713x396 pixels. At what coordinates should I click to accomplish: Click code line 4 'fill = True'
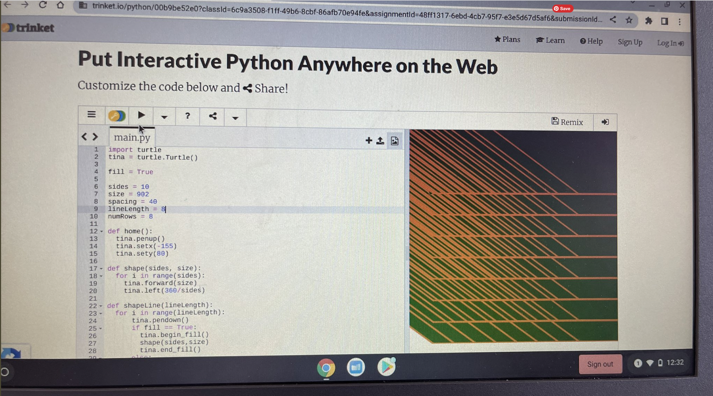[130, 172]
